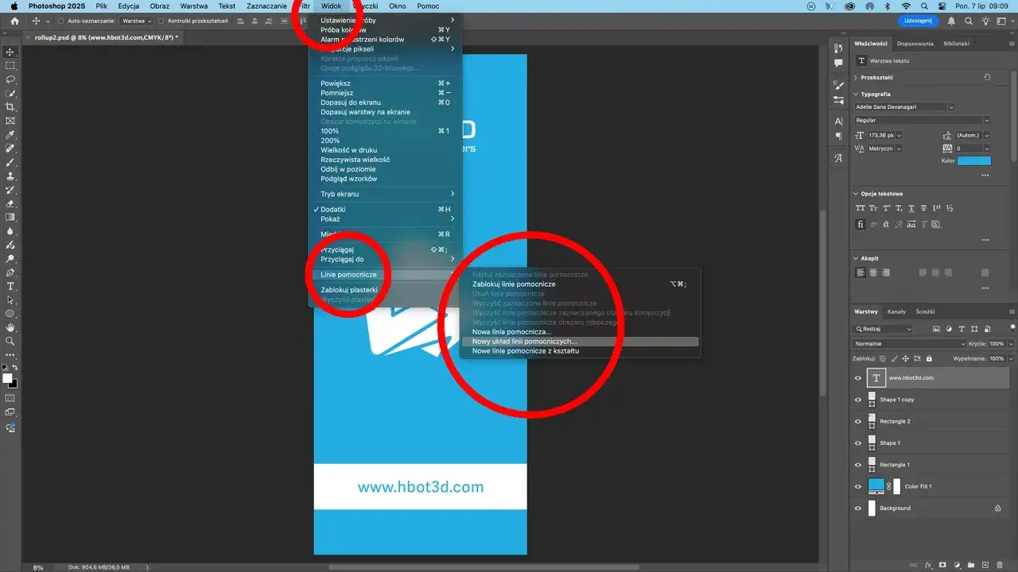This screenshot has height=572, width=1018.
Task: Create a new layer with plus icon
Action: (985, 565)
